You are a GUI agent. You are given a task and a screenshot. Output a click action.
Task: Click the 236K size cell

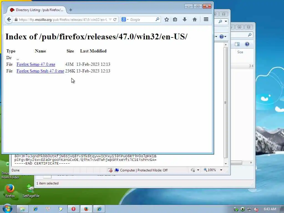70,71
